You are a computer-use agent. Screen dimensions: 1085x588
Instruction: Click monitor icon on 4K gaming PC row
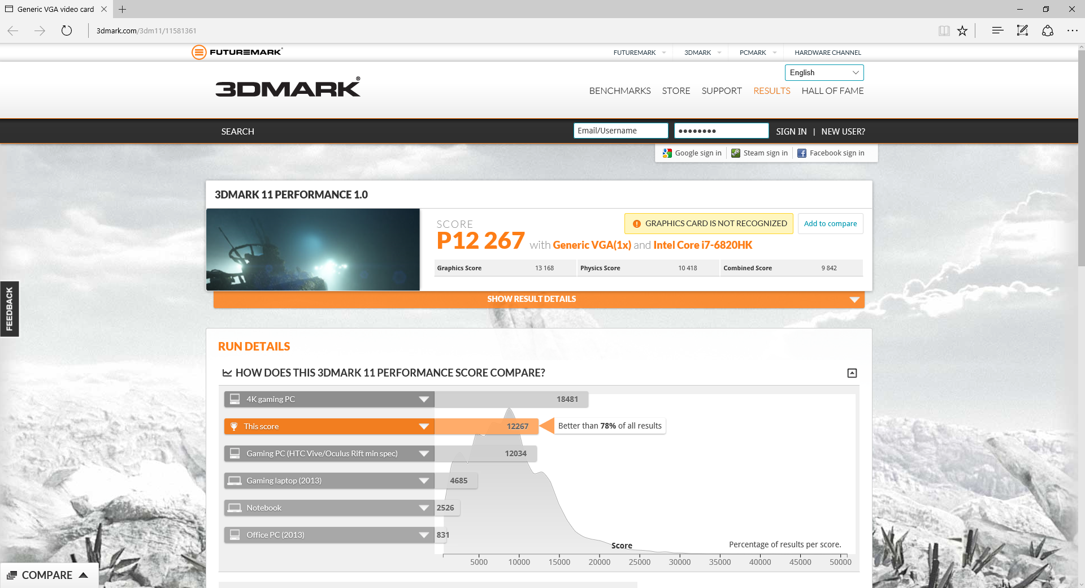pos(235,399)
